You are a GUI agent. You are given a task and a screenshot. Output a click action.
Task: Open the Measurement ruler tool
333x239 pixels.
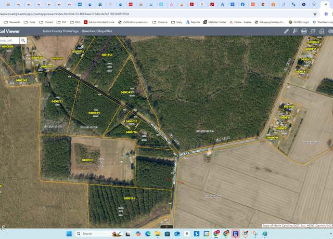click(286, 31)
